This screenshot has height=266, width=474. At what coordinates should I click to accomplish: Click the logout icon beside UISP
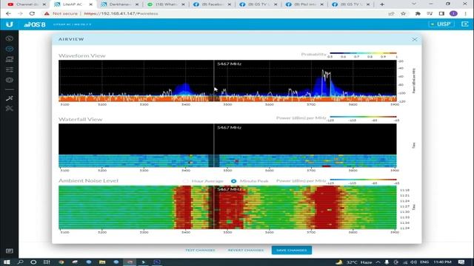(464, 24)
